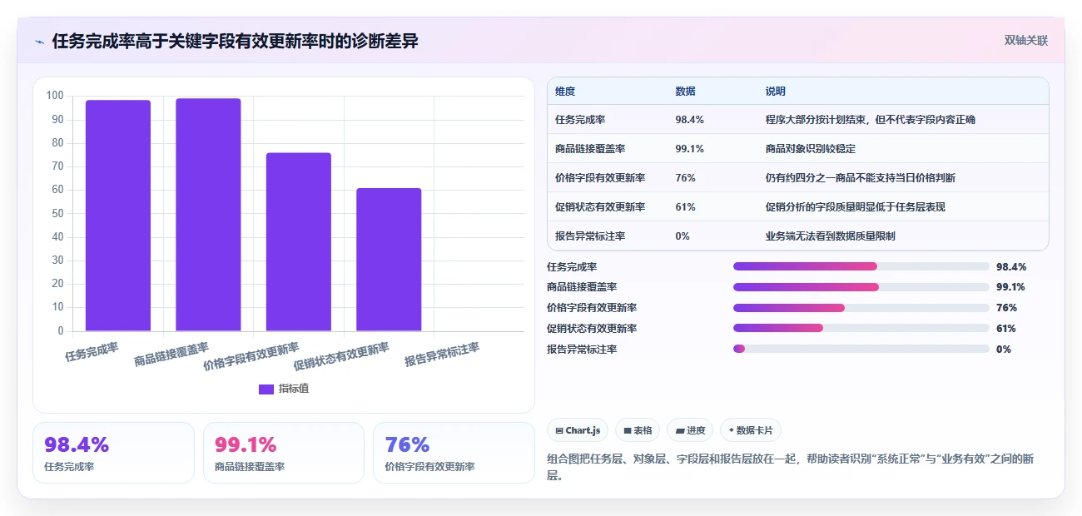Select the 数据卡片 tag pill
Screen dimensions: 1082x516
tap(751, 430)
